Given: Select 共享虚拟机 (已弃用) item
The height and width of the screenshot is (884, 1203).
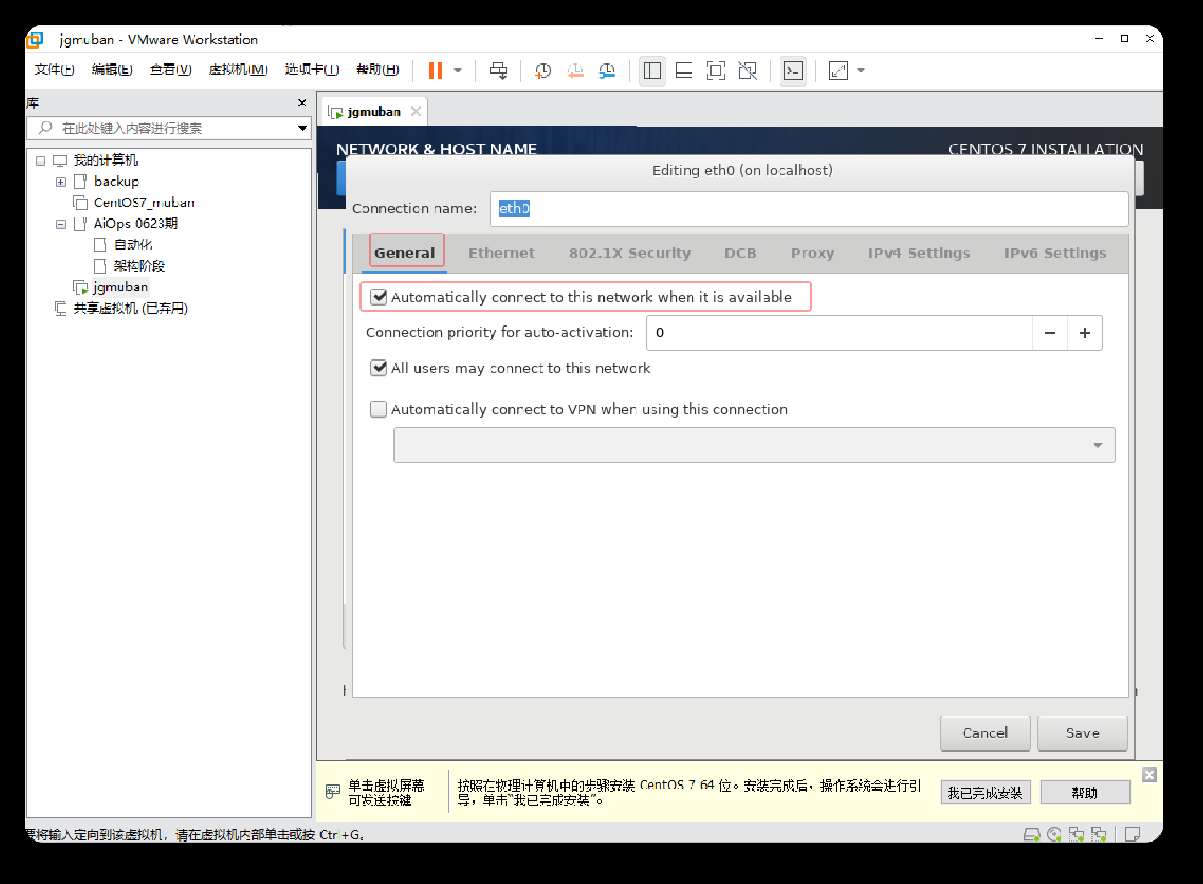Looking at the screenshot, I should (x=130, y=308).
